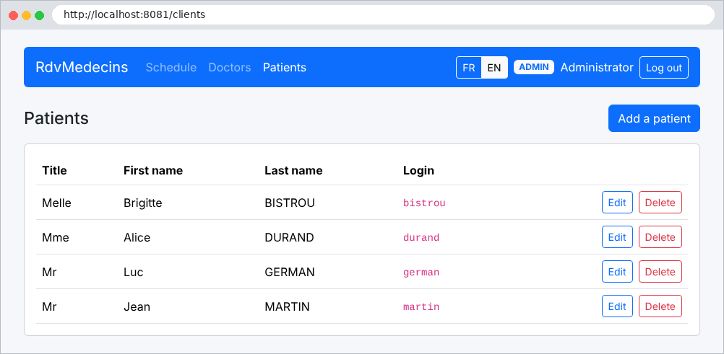The width and height of the screenshot is (724, 354).
Task: Click the Mme title cell
Action: click(x=56, y=237)
